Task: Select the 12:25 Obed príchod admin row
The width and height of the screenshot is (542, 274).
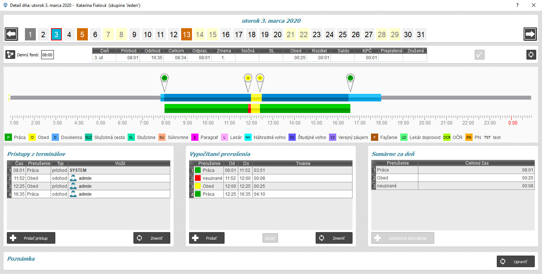Action: click(89, 186)
